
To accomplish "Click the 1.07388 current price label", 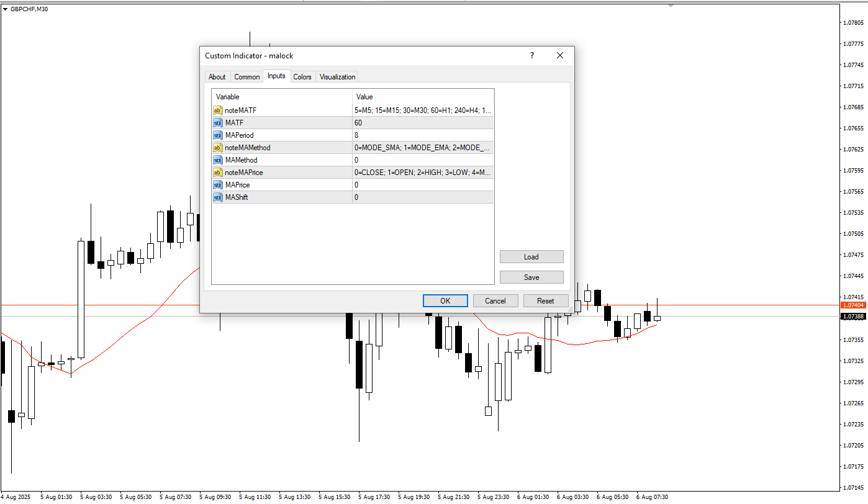I will 853,317.
